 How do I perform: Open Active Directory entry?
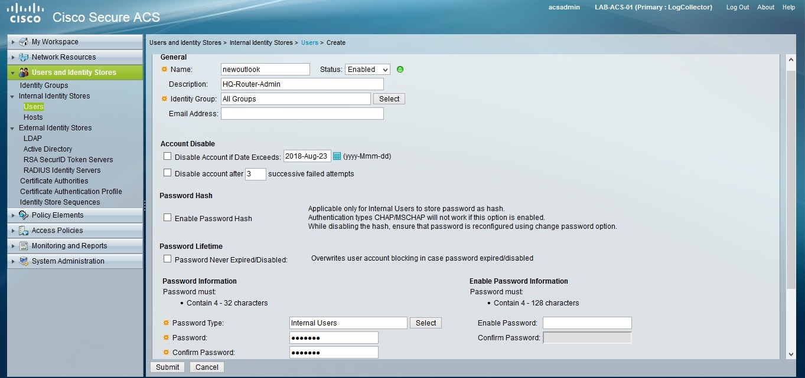(48, 149)
